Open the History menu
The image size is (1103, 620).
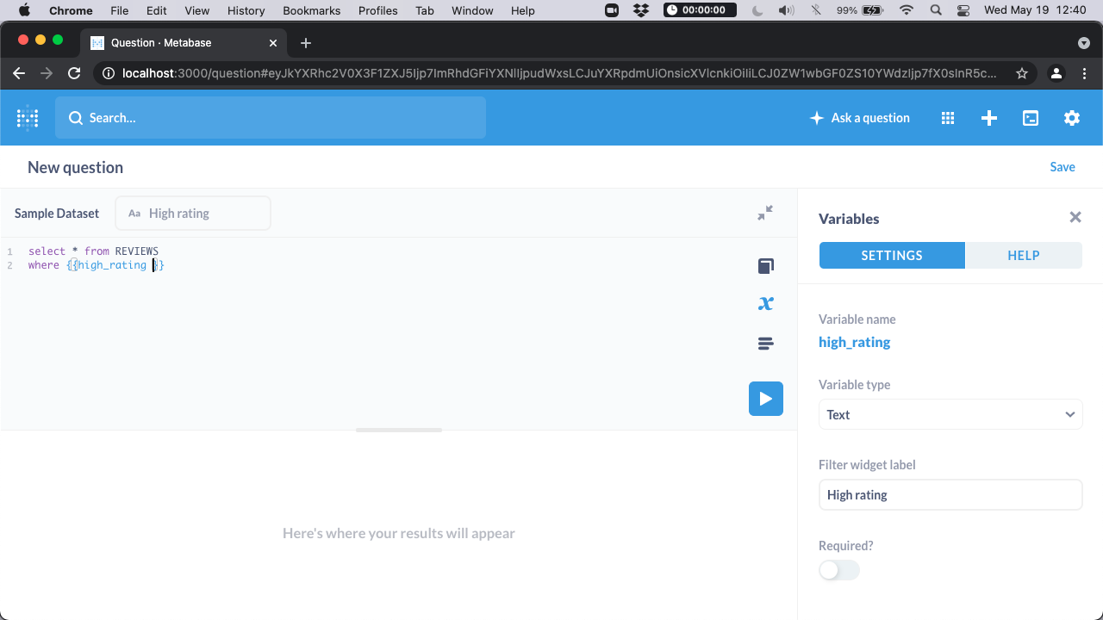coord(246,10)
